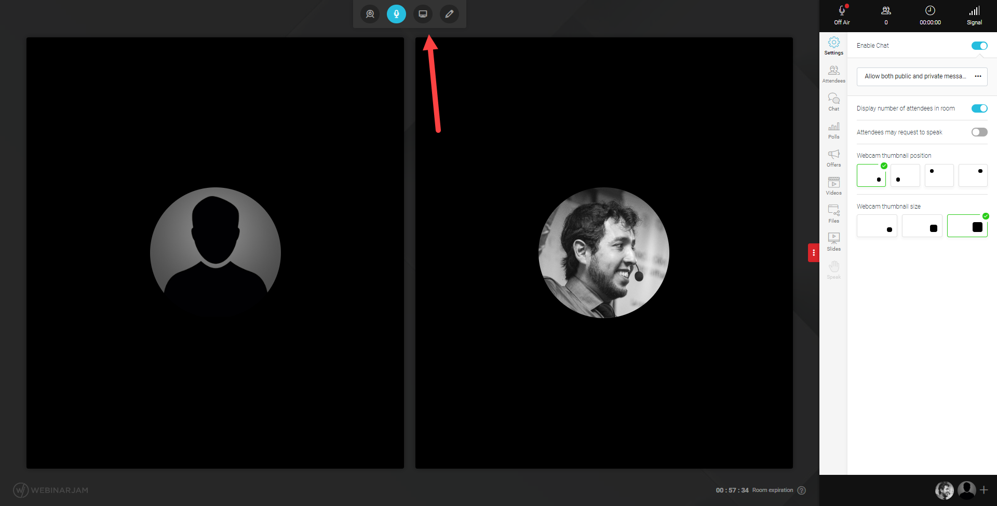Start screen sharing from top toolbar
This screenshot has height=506, width=997.
click(x=423, y=14)
